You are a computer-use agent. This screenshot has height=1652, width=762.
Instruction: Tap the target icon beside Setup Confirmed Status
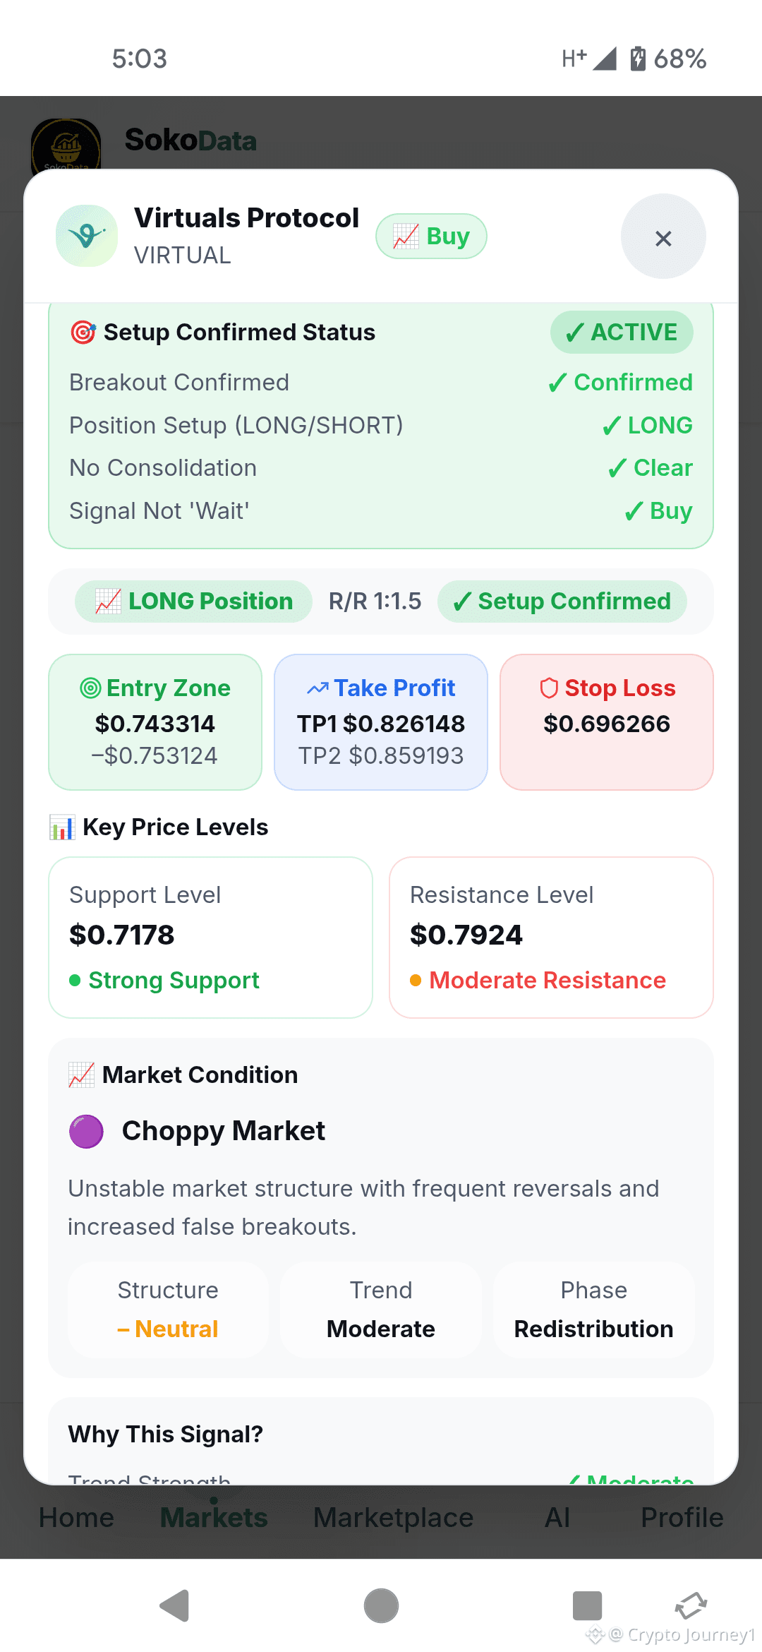(x=83, y=332)
